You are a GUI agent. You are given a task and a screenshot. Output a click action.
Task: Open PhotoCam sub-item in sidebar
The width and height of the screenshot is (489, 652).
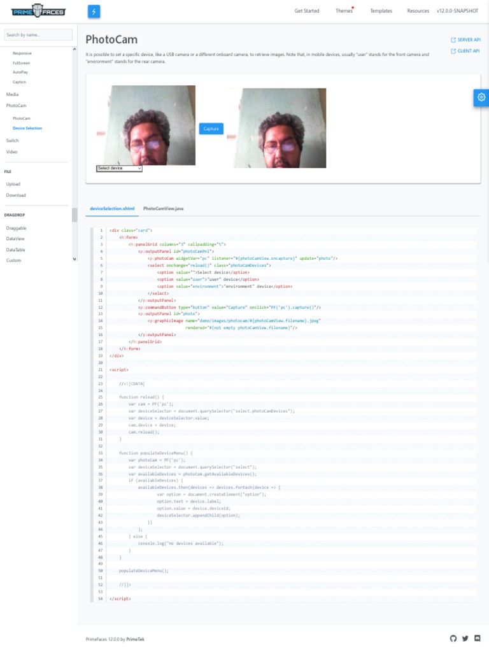point(21,118)
